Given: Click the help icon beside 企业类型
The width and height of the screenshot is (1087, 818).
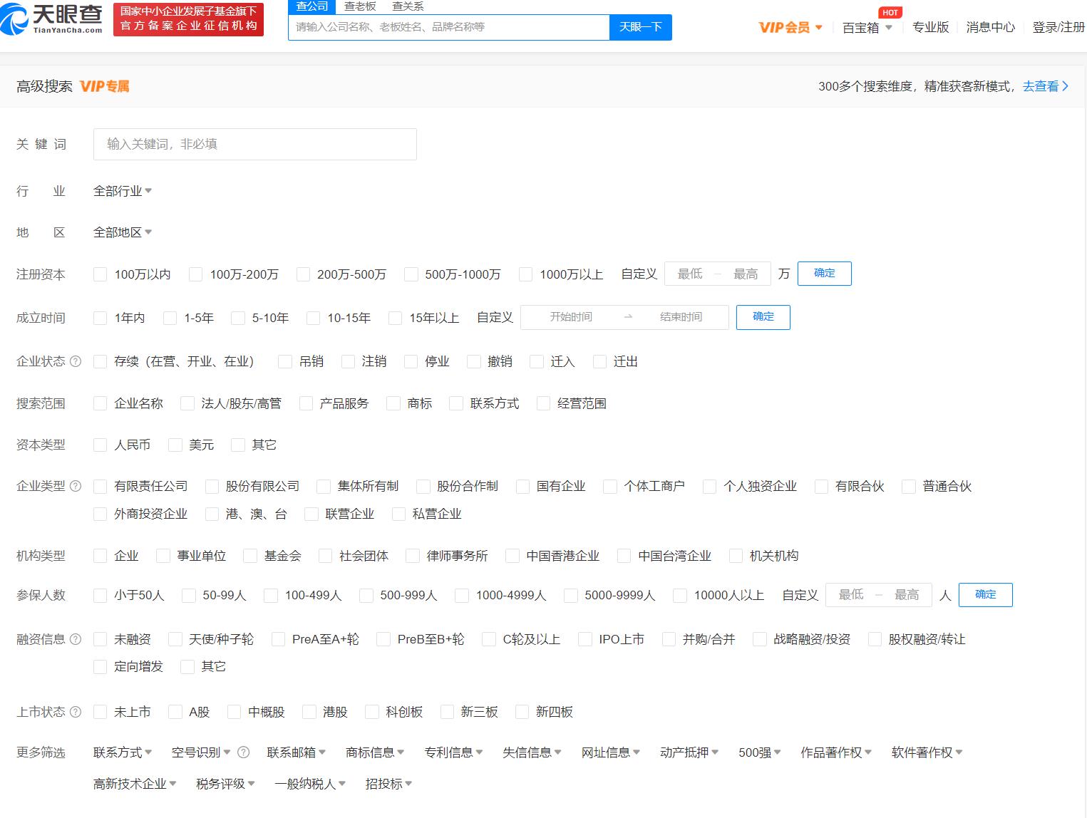Looking at the screenshot, I should [x=76, y=486].
